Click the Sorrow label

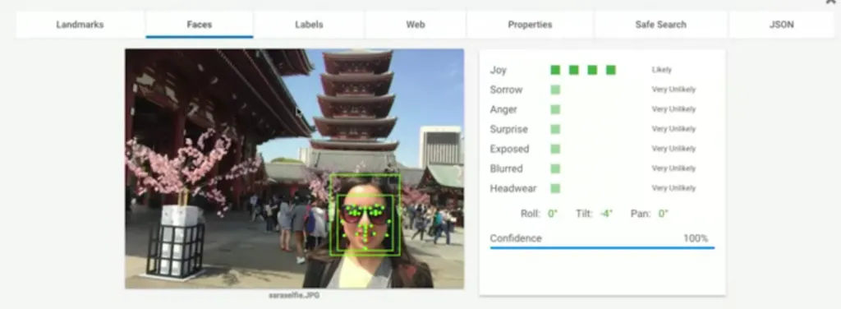pos(506,90)
